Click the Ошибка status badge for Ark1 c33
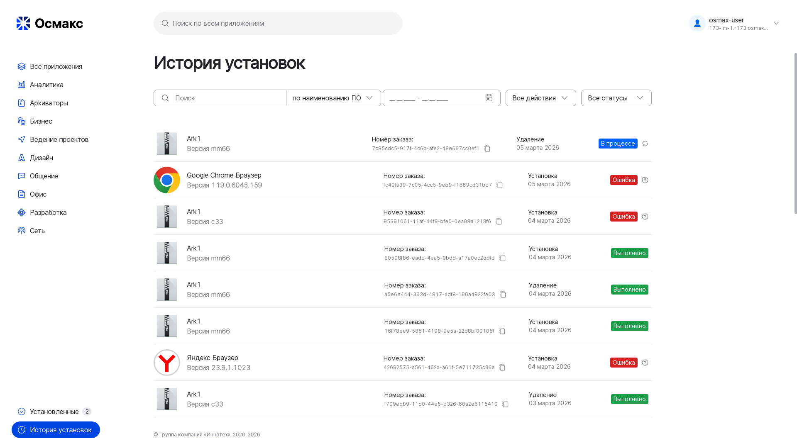The image size is (797, 448). pos(623,217)
